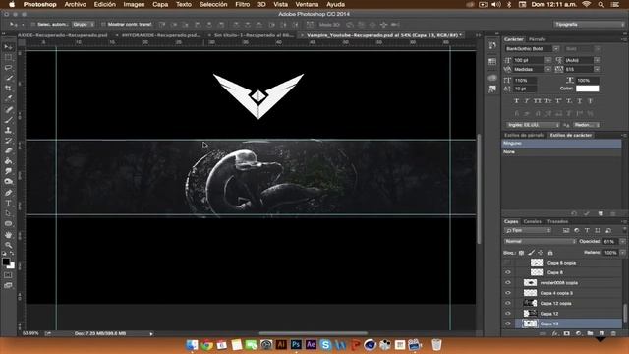Click the horizontal canvas scrollbar

[x=313, y=333]
